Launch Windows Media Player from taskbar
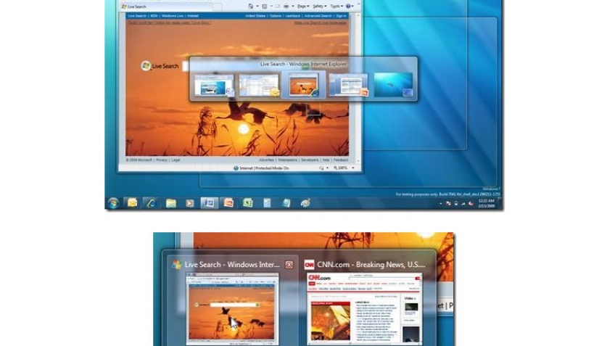 click(189, 203)
